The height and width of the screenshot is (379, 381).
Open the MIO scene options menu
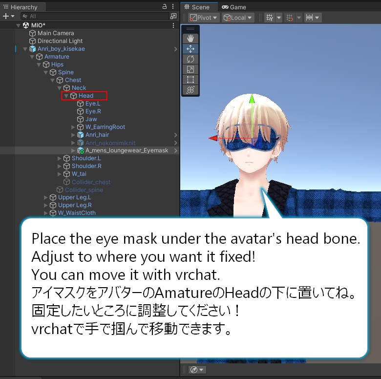click(173, 25)
